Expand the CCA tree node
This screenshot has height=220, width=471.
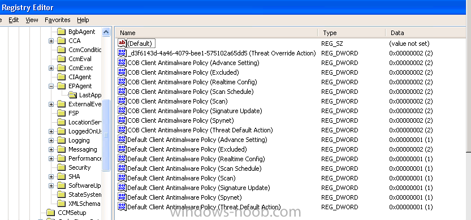click(x=51, y=41)
